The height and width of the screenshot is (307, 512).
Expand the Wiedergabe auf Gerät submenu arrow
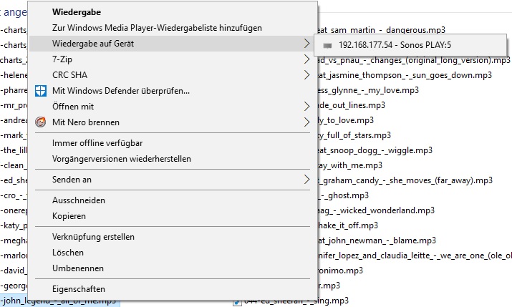tap(306, 44)
